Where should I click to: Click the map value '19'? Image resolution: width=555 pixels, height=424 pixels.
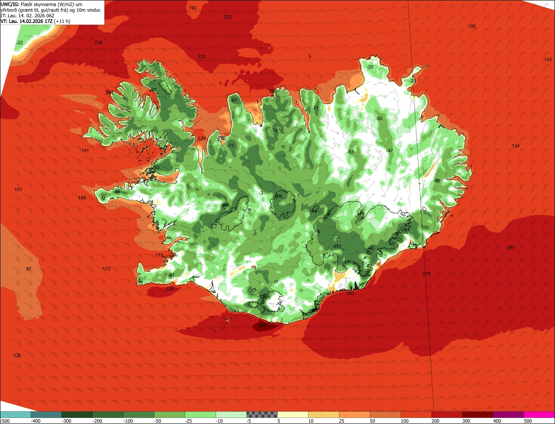click(254, 268)
